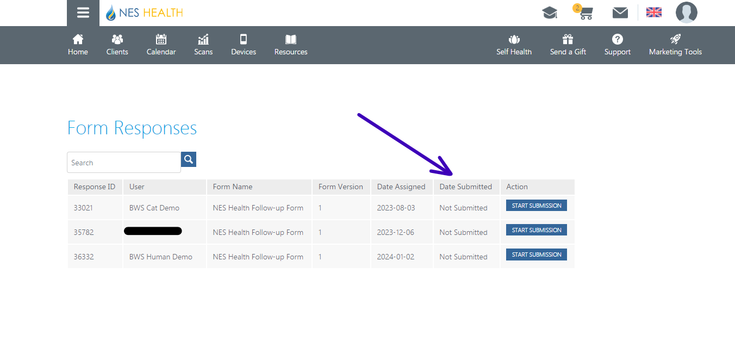This screenshot has height=360, width=735.
Task: Go to Home in navigation bar
Action: pos(78,45)
